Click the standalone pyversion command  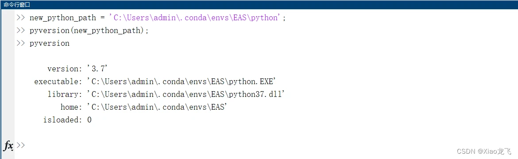[x=50, y=44]
